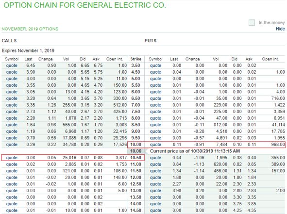Open call quote for 9.00 strike
The image size is (287, 214).
pyautogui.click(x=12, y=132)
